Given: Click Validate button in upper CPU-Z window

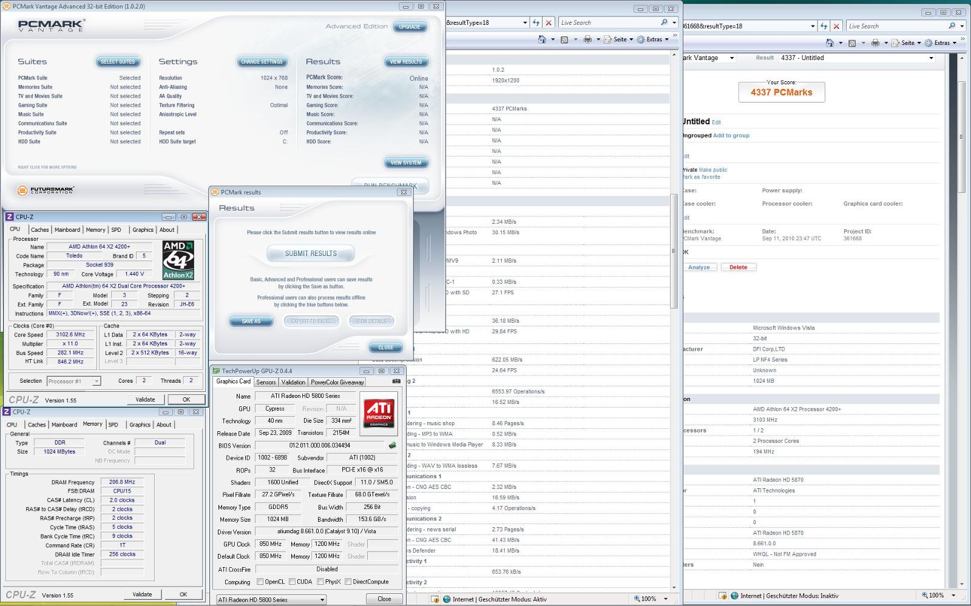Looking at the screenshot, I should coord(145,399).
